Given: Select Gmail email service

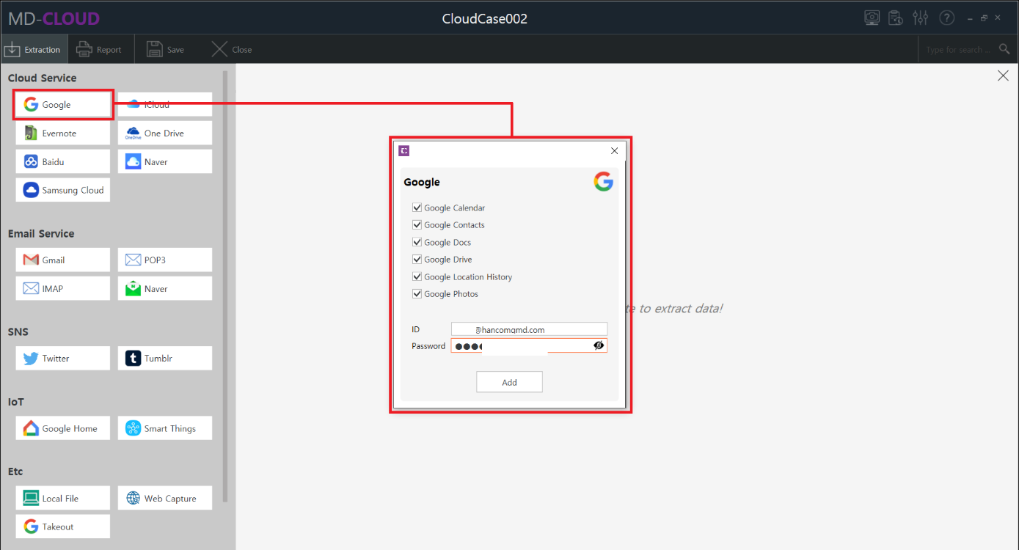Looking at the screenshot, I should [x=63, y=260].
